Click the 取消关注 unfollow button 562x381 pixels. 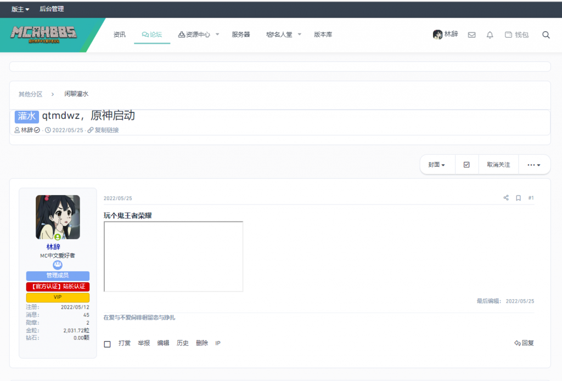(x=498, y=164)
